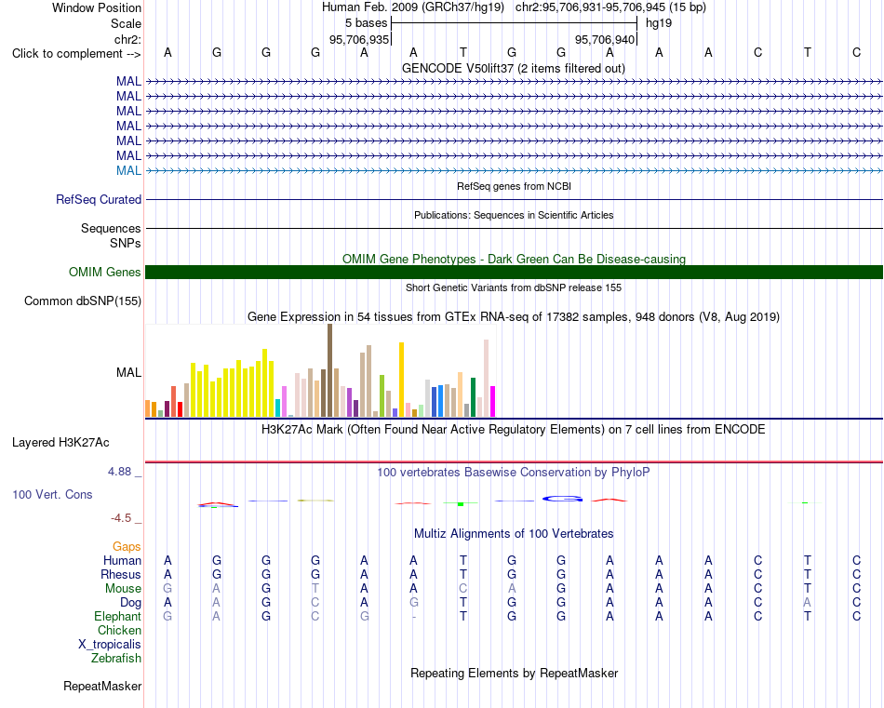Click the blue G conservation logo peak
Viewport: 884px width, 708px height.
(562, 499)
